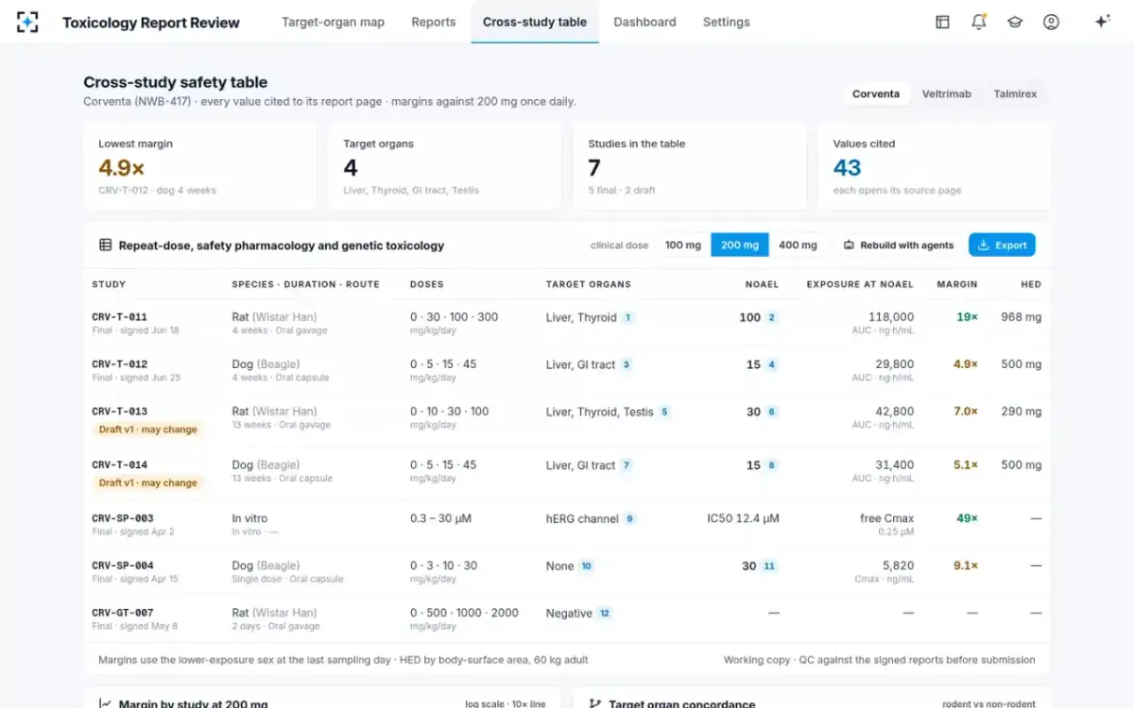Click study ID CRV-GT-007
Image resolution: width=1134 pixels, height=708 pixels.
[x=122, y=613]
